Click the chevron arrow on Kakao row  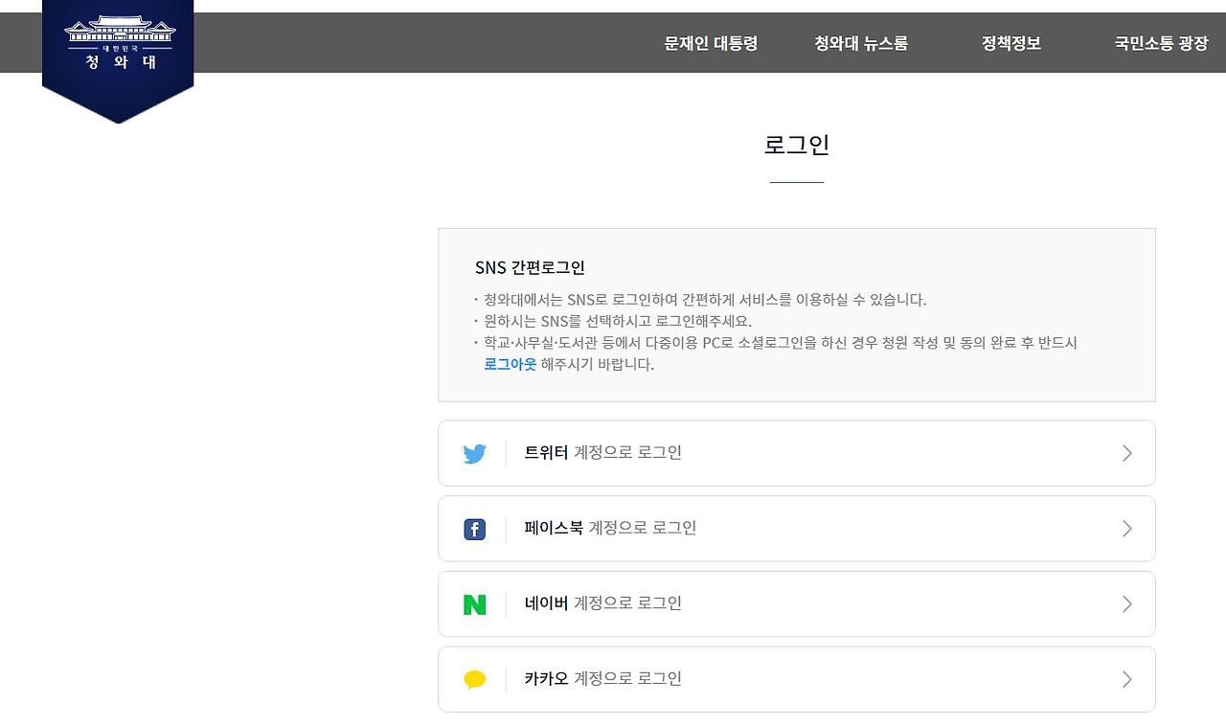[1127, 679]
